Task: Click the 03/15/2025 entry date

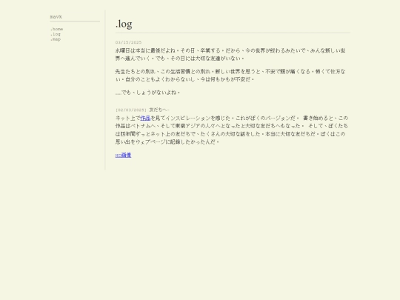Action: click(x=128, y=42)
